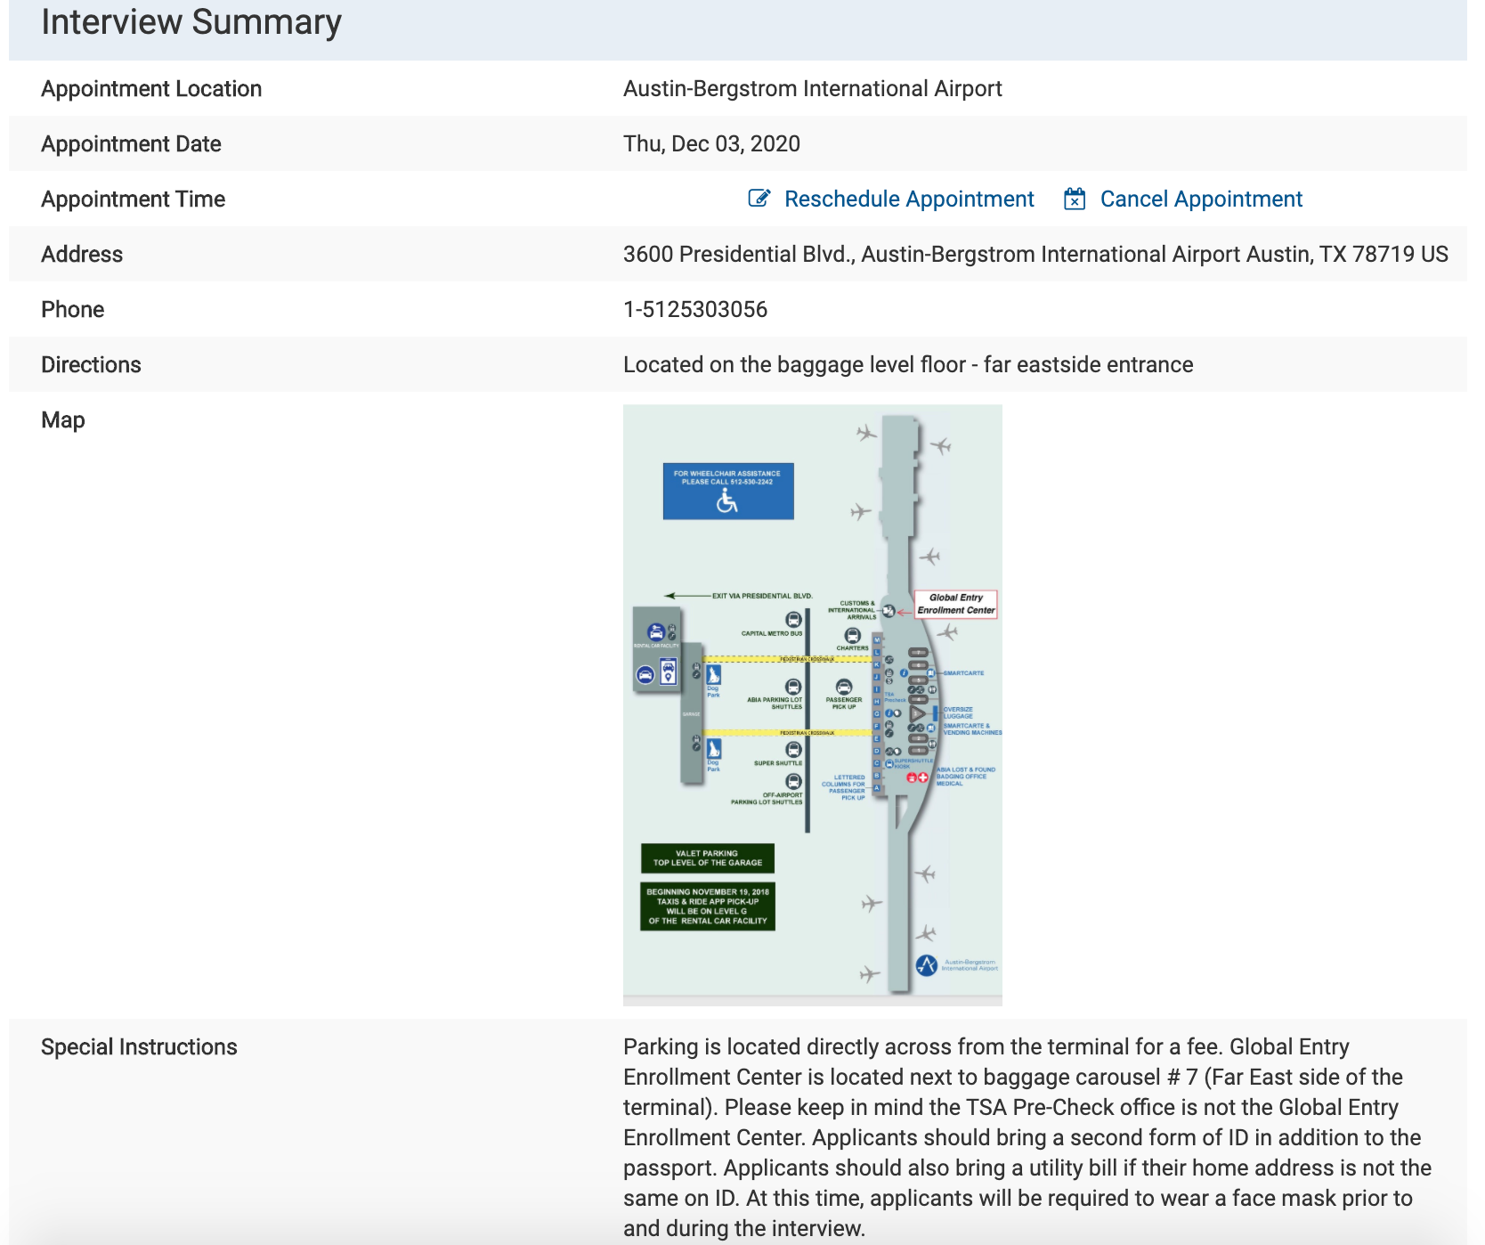Click the Charters bus icon on map
Image resolution: width=1485 pixels, height=1245 pixels.
[x=852, y=635]
